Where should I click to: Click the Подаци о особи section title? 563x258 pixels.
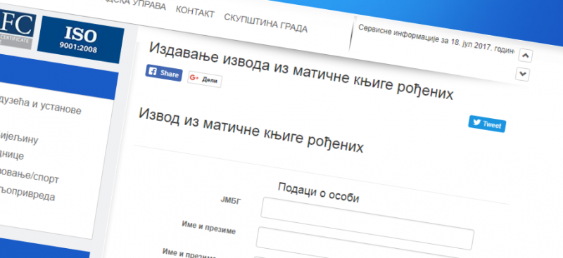319,193
